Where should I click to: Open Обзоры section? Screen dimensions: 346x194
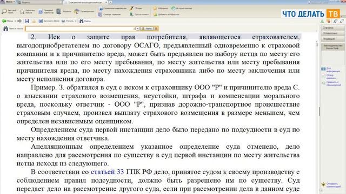click(136, 9)
